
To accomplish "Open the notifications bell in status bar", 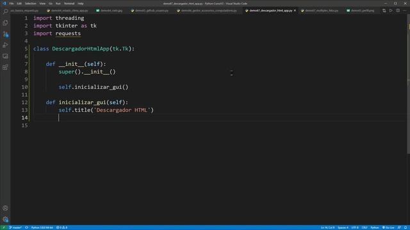I will point(406,227).
